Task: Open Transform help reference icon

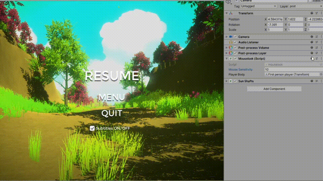Action: point(312,13)
